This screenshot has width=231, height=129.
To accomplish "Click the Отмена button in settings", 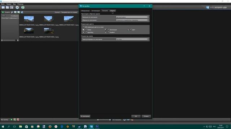I will pyautogui.click(x=146, y=116).
